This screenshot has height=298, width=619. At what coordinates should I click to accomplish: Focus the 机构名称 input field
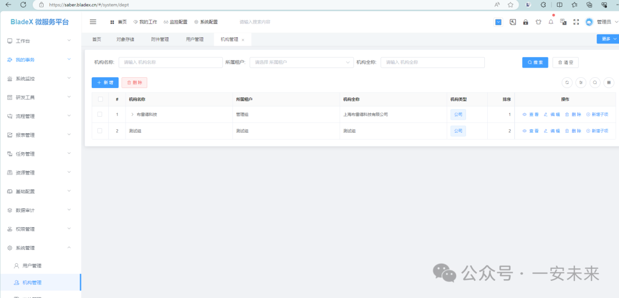pyautogui.click(x=171, y=62)
